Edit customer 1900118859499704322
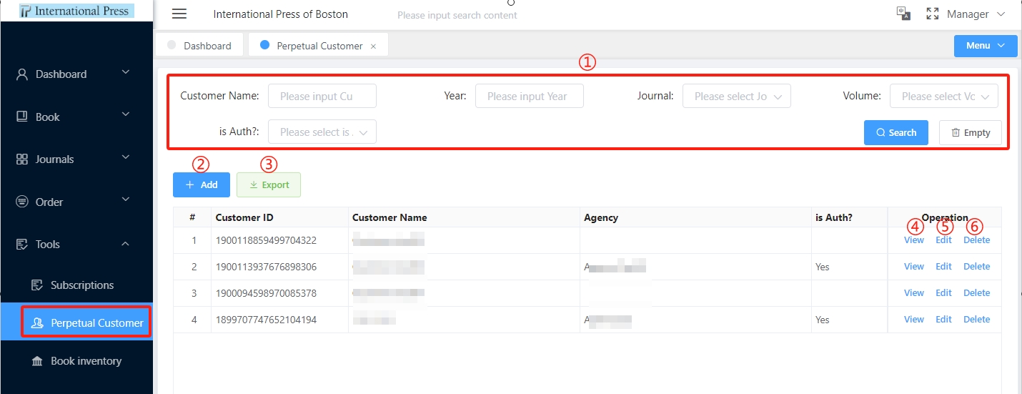The image size is (1022, 394). (943, 240)
